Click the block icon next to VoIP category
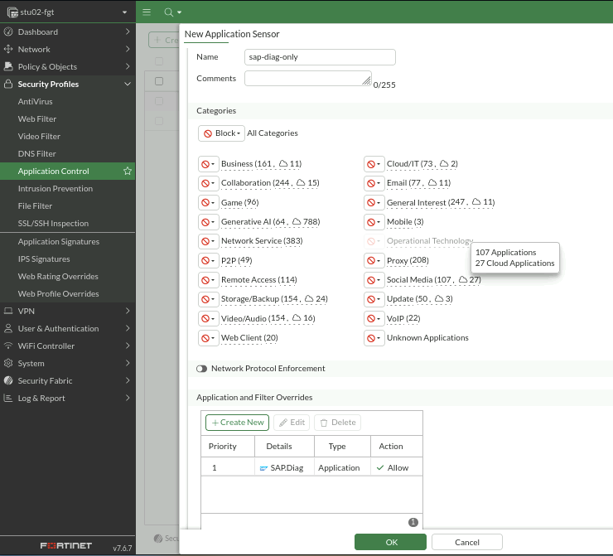This screenshot has width=613, height=556. click(x=374, y=318)
